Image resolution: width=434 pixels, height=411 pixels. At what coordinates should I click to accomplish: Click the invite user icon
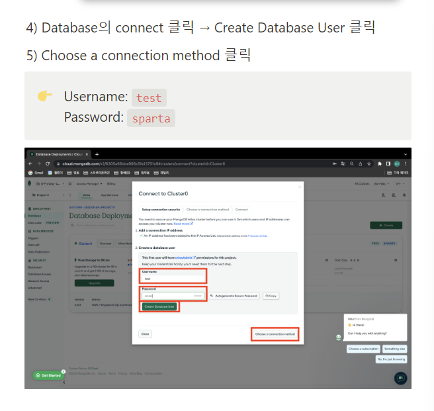[x=383, y=195]
